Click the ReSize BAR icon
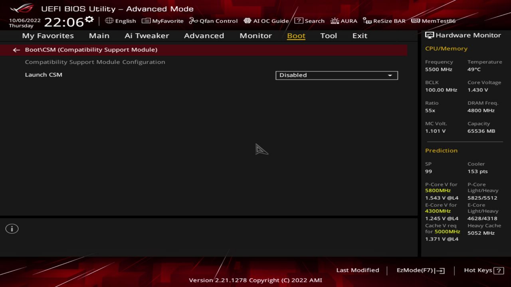 [x=367, y=21]
